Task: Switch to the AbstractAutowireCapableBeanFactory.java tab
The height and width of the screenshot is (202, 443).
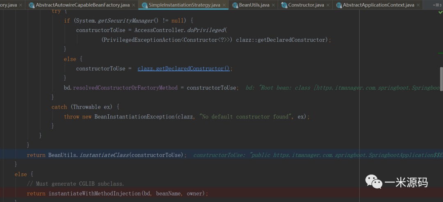Action: point(82,5)
